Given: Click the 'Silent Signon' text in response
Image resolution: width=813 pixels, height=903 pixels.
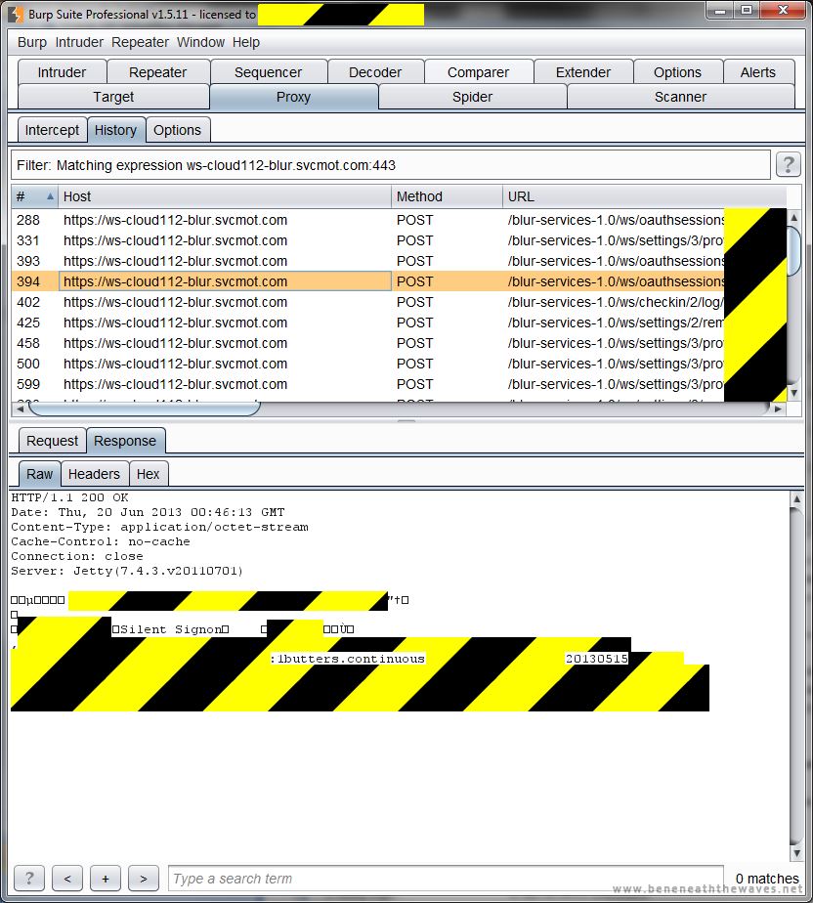Looking at the screenshot, I should (x=170, y=629).
